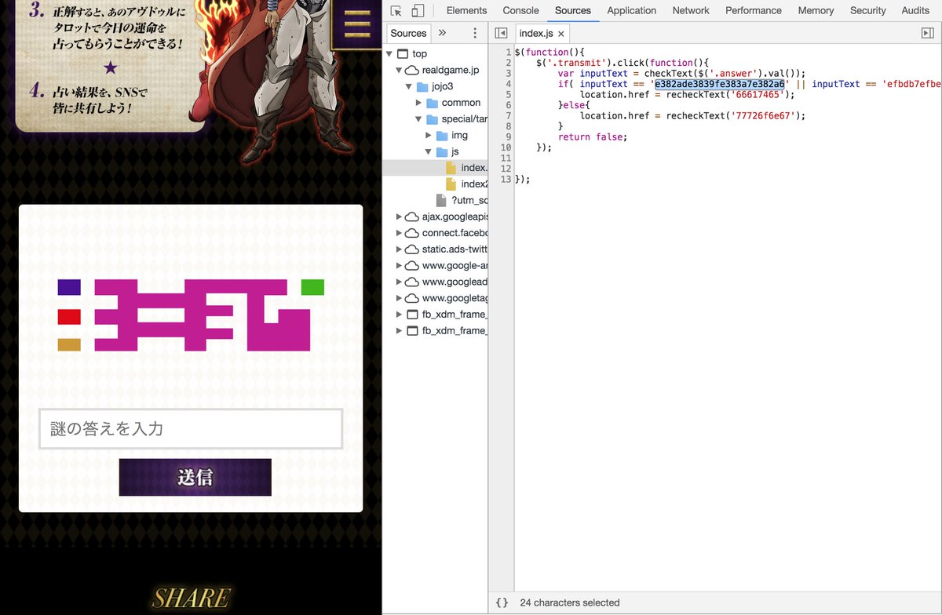This screenshot has width=942, height=615.
Task: Expand the static.ads-twitter domain node
Action: [x=399, y=249]
